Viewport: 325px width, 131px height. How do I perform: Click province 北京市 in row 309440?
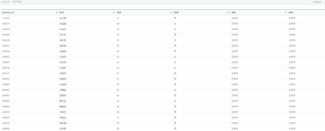[235, 29]
